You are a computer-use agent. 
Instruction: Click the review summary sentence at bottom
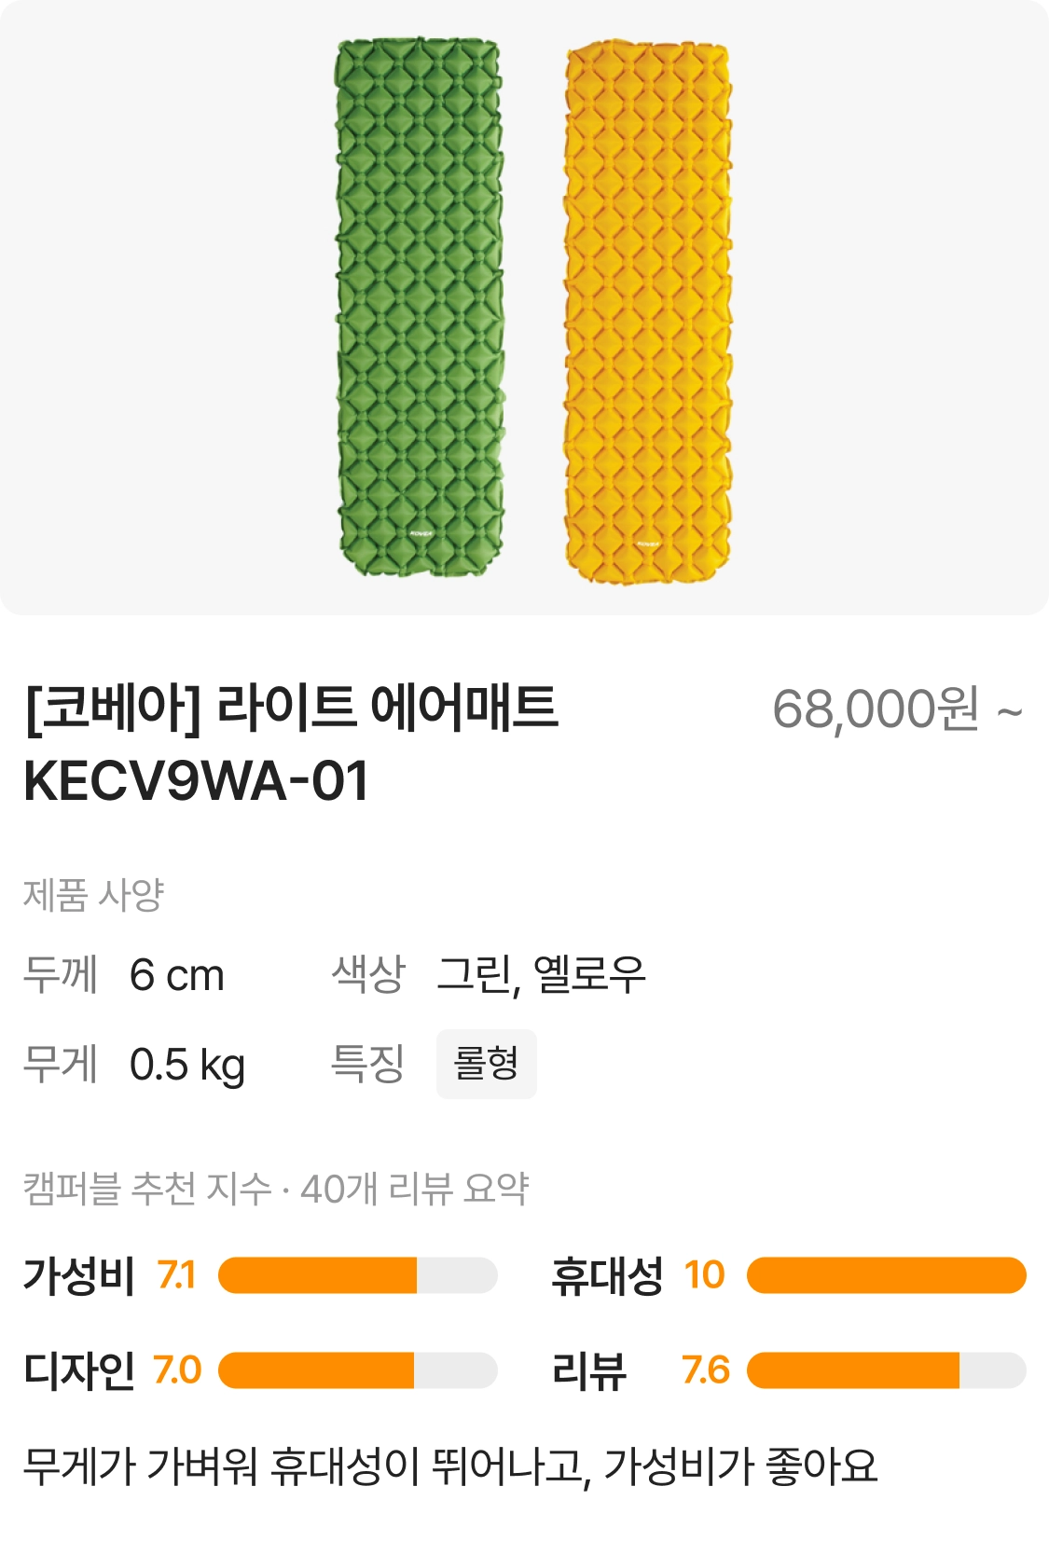click(x=450, y=1466)
